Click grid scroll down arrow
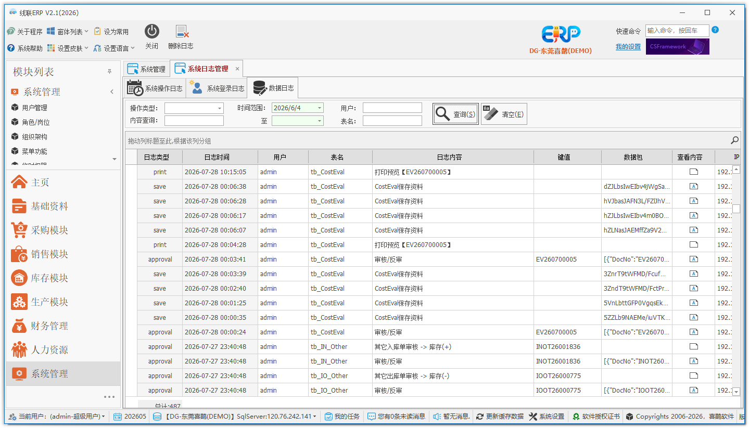 point(736,392)
